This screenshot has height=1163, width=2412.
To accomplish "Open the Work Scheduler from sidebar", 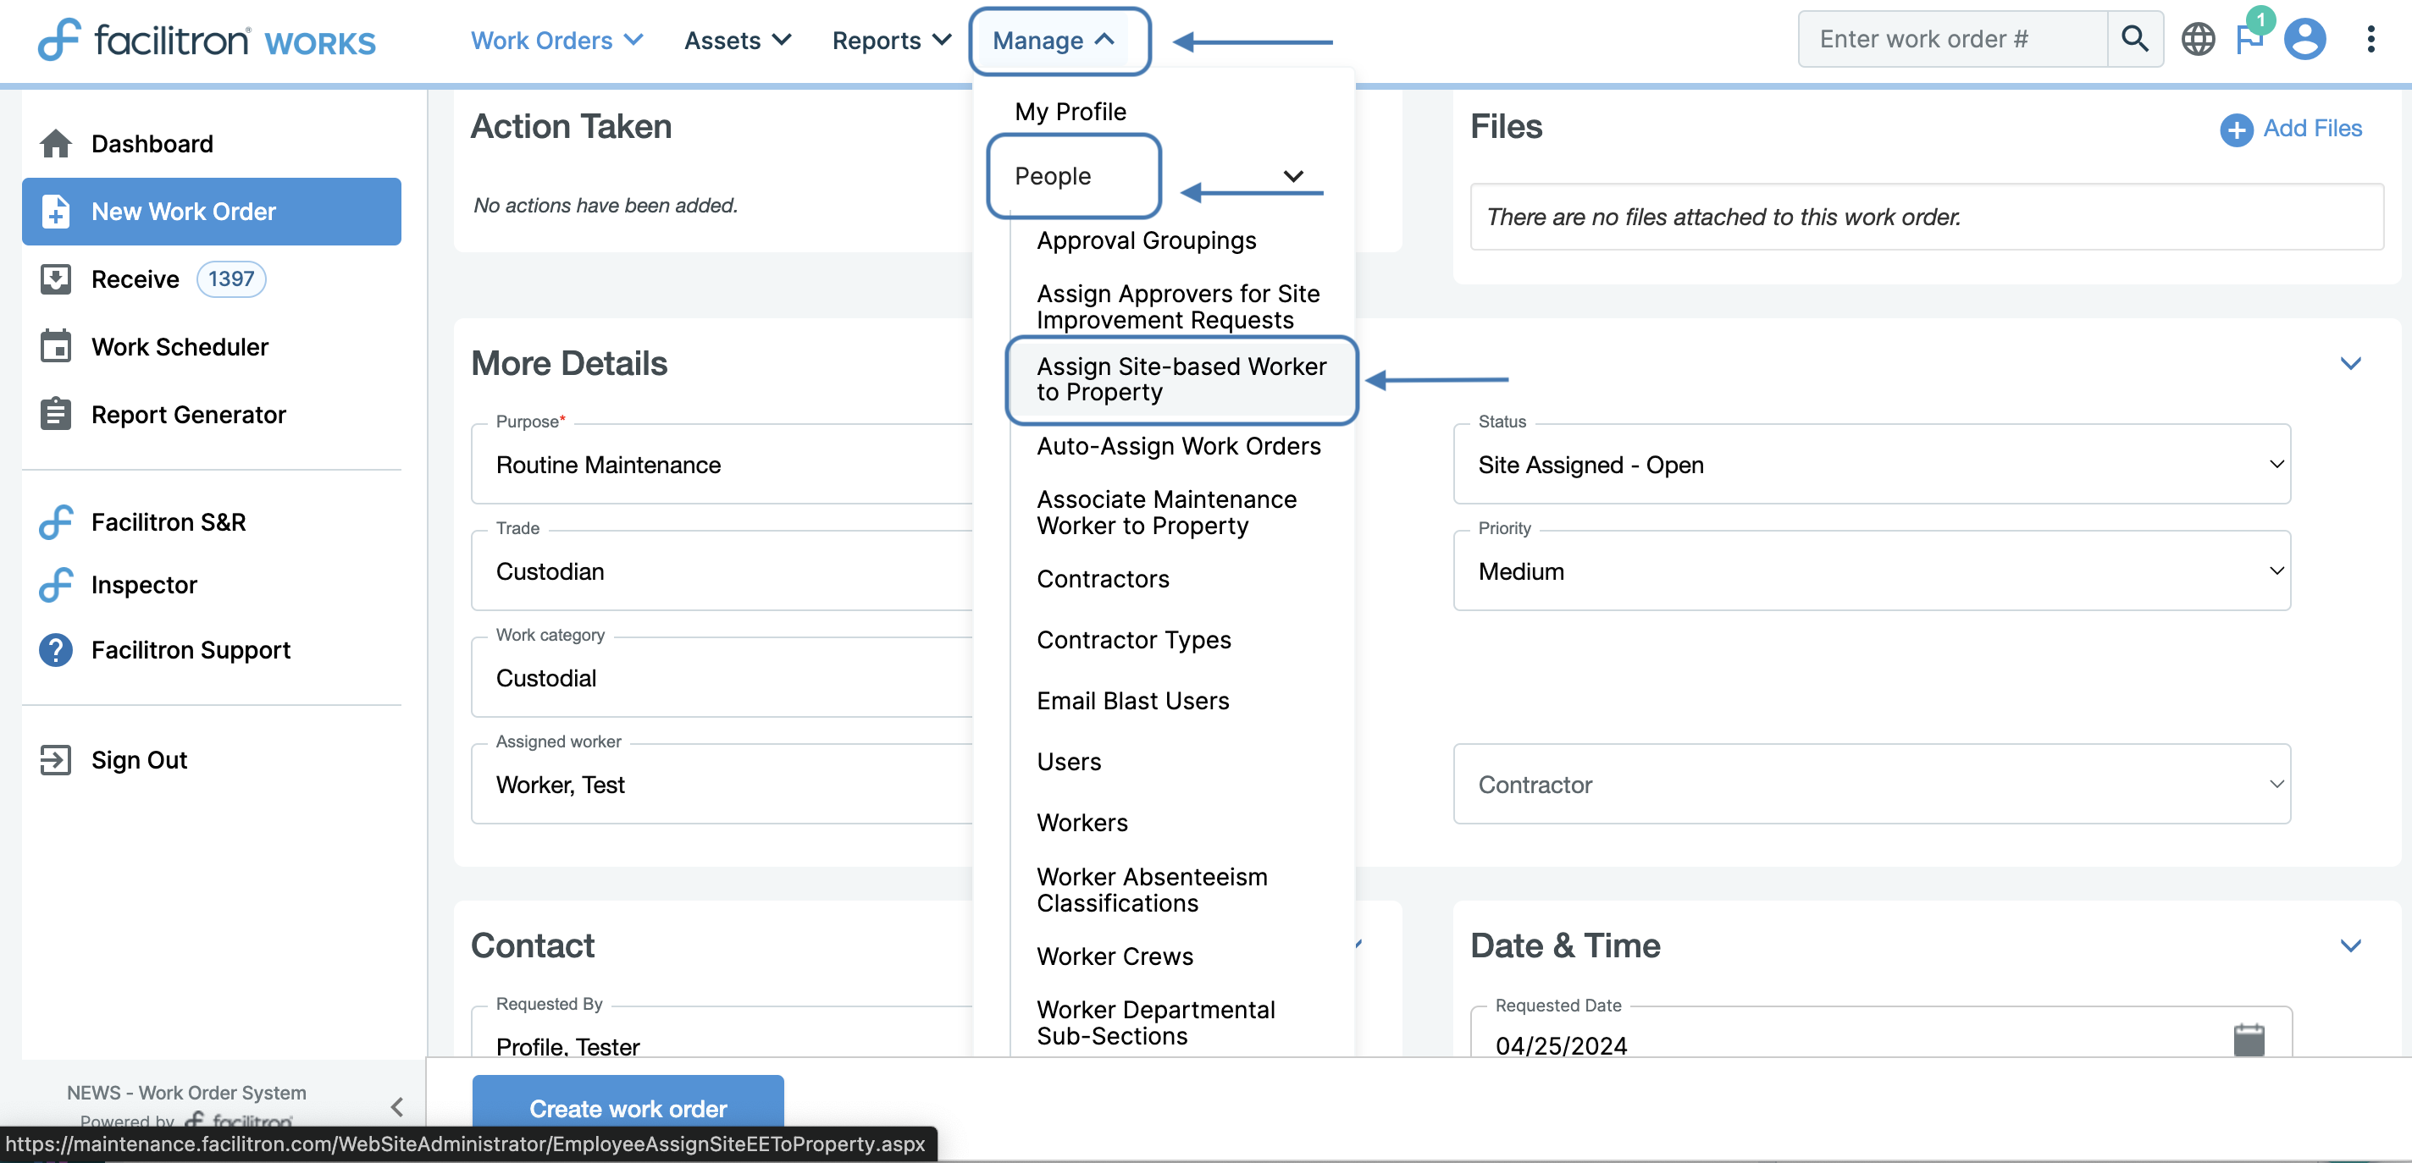I will click(180, 347).
